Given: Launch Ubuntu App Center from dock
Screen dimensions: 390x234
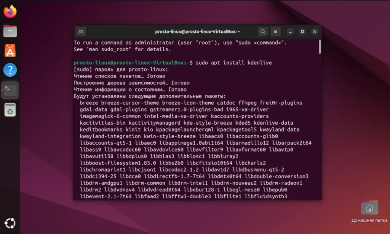Looking at the screenshot, I should [x=10, y=51].
